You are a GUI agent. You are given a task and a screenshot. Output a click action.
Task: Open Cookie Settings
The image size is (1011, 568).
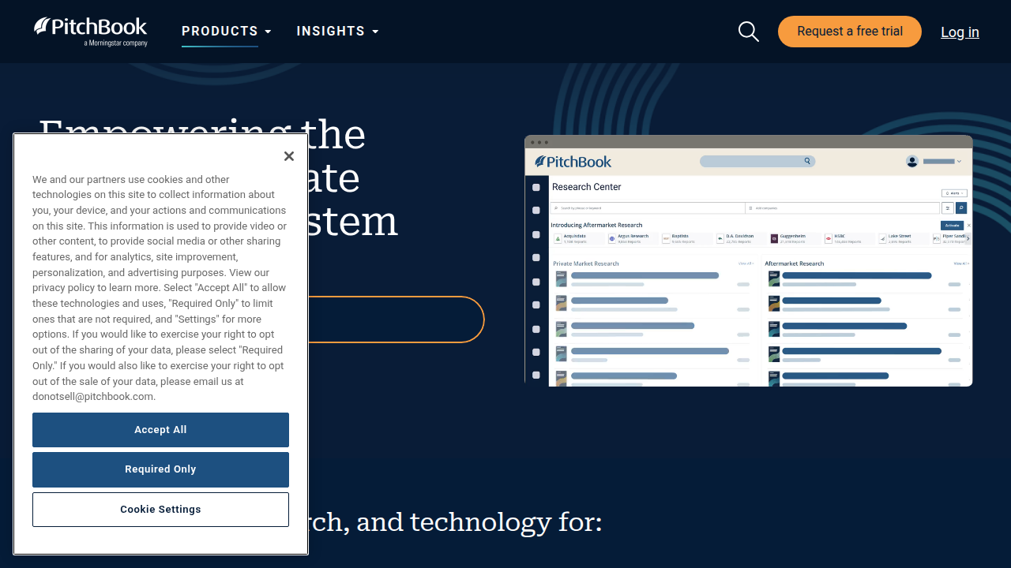(160, 510)
